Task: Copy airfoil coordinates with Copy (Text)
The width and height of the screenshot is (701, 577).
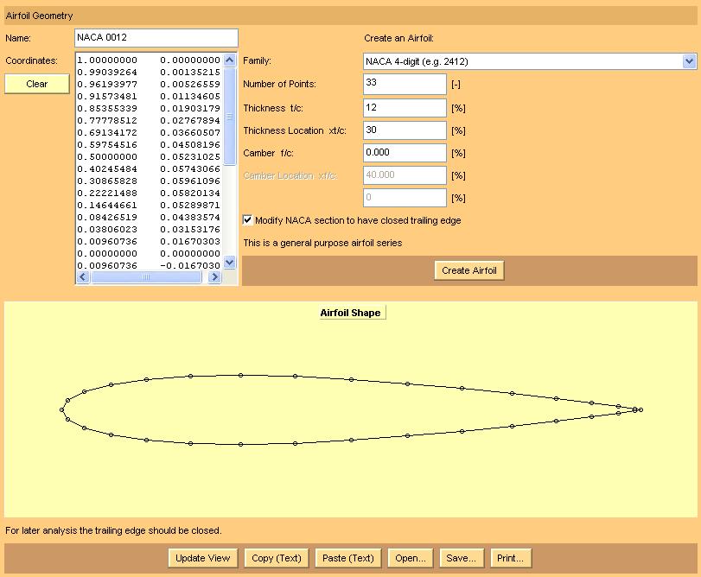Action: point(276,558)
